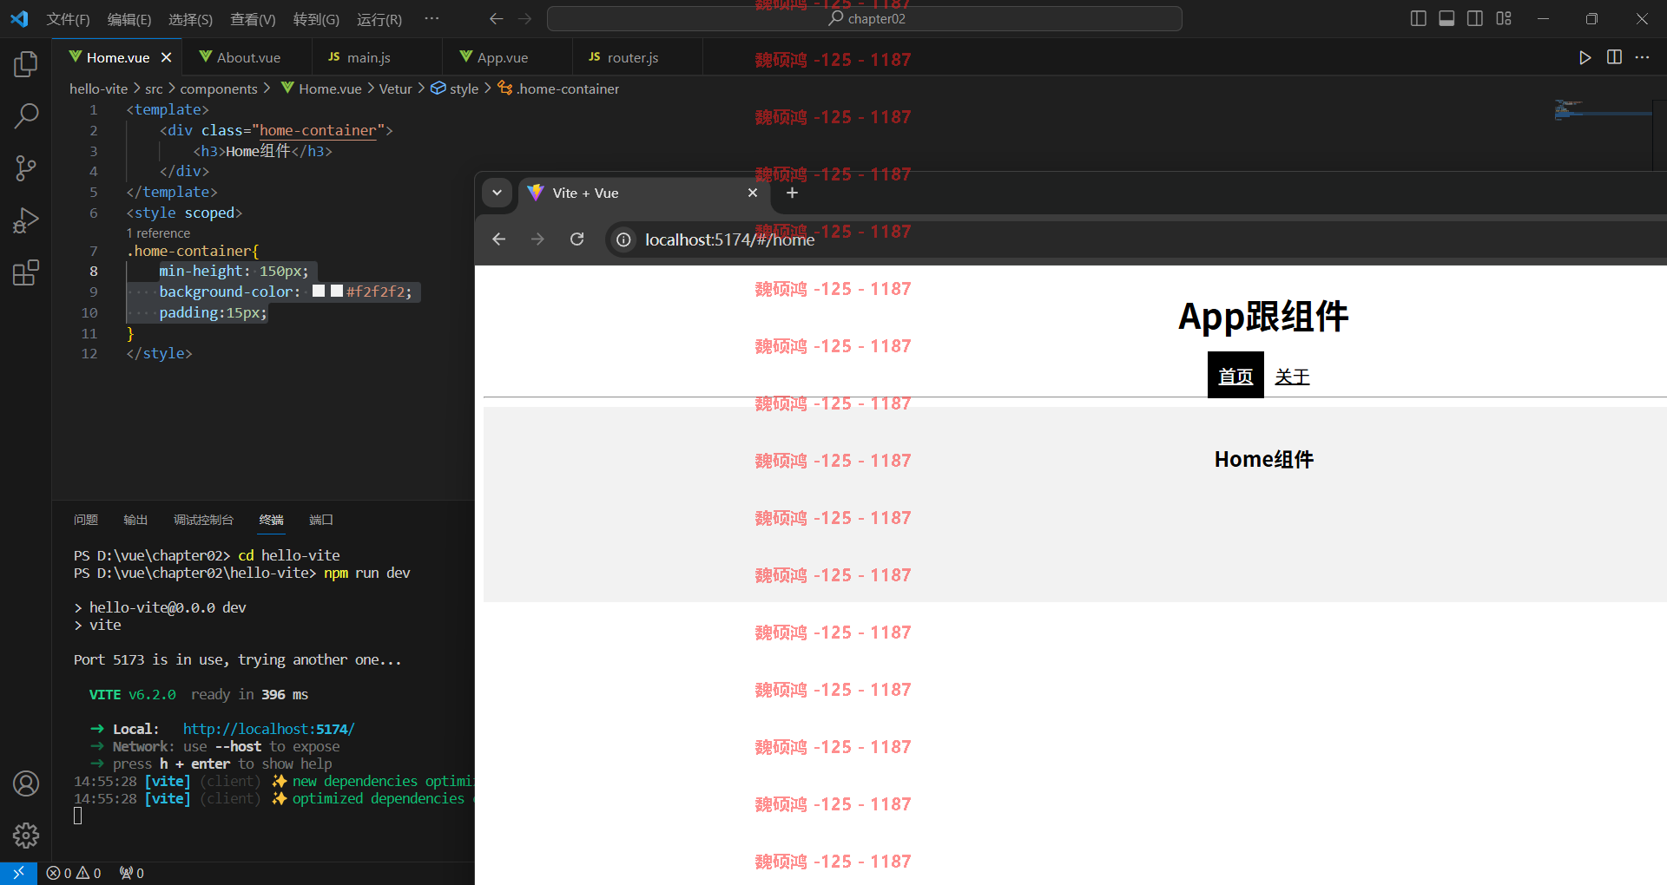Click browser forward arrow button

(x=537, y=239)
